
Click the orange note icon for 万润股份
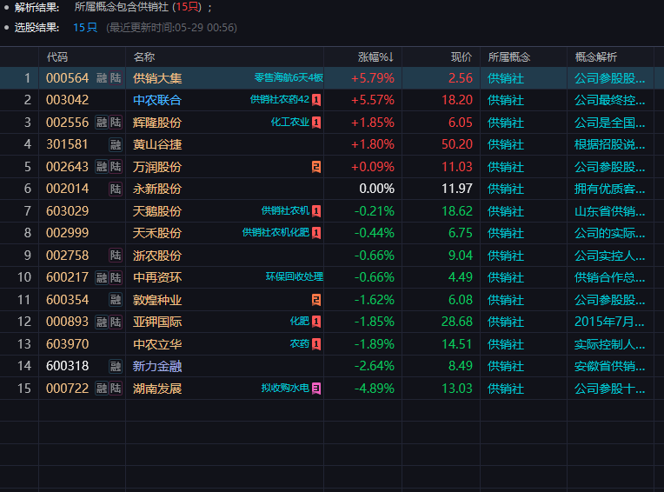(316, 167)
